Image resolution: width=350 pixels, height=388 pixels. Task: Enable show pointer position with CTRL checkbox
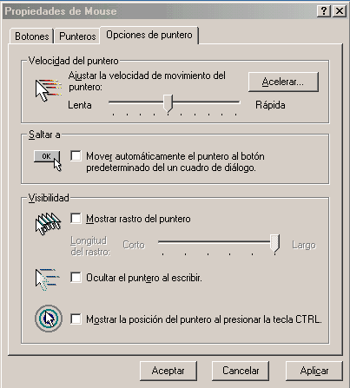pos(76,319)
